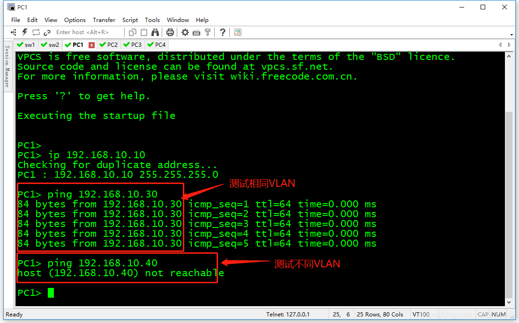Screen dimensions: 519x323
Task: Click the icmp_seq=1 ping reply line
Action: coord(197,204)
